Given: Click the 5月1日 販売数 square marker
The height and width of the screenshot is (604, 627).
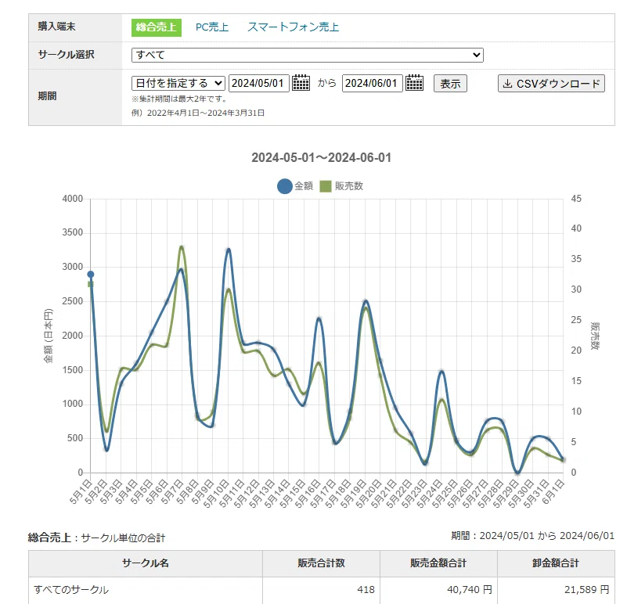Looking at the screenshot, I should pos(90,284).
